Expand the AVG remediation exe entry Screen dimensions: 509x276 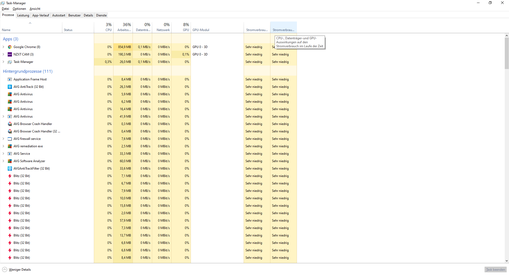coord(3,146)
